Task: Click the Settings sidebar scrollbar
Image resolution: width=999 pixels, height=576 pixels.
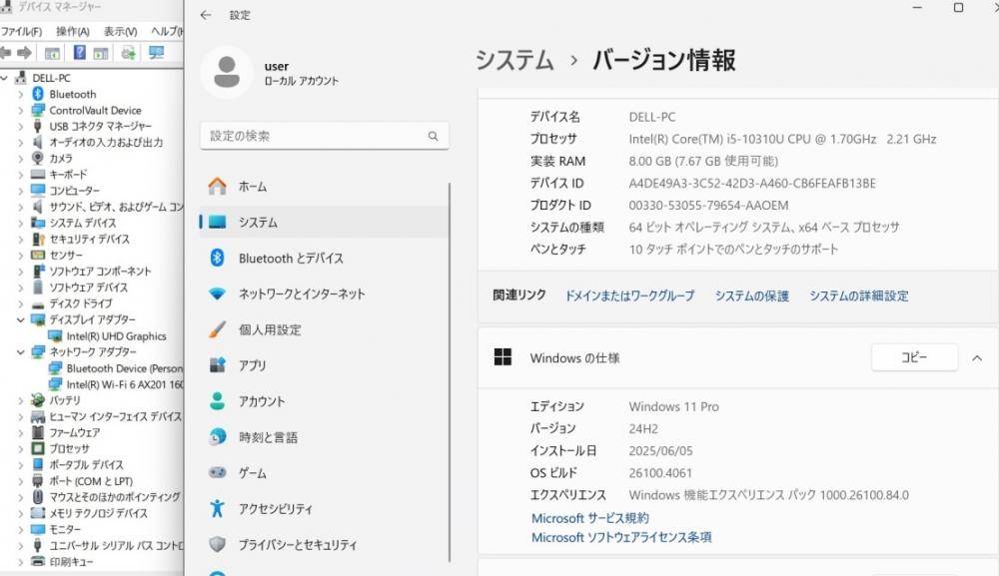Action: click(450, 372)
